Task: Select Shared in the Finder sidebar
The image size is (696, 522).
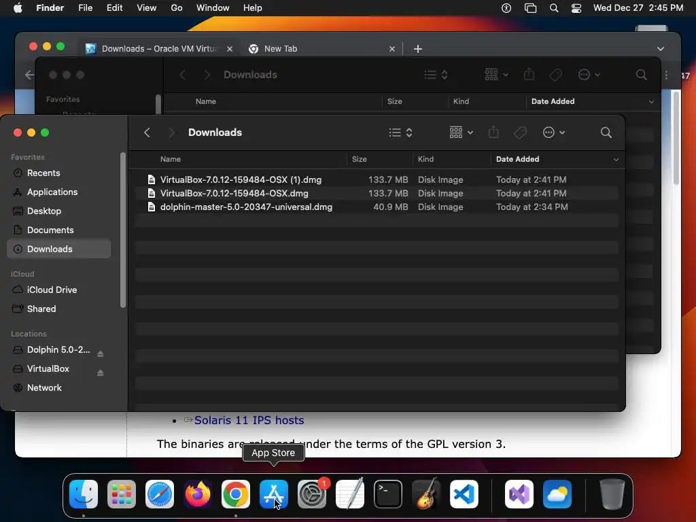Action: pos(58,309)
